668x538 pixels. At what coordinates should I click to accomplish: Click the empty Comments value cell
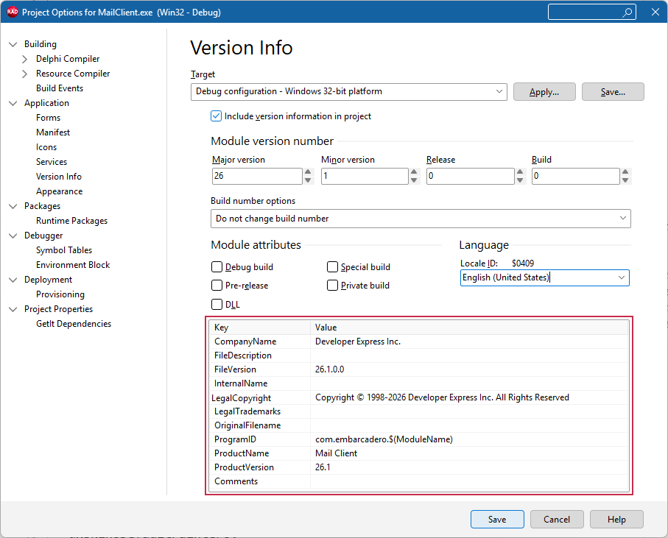pos(469,481)
